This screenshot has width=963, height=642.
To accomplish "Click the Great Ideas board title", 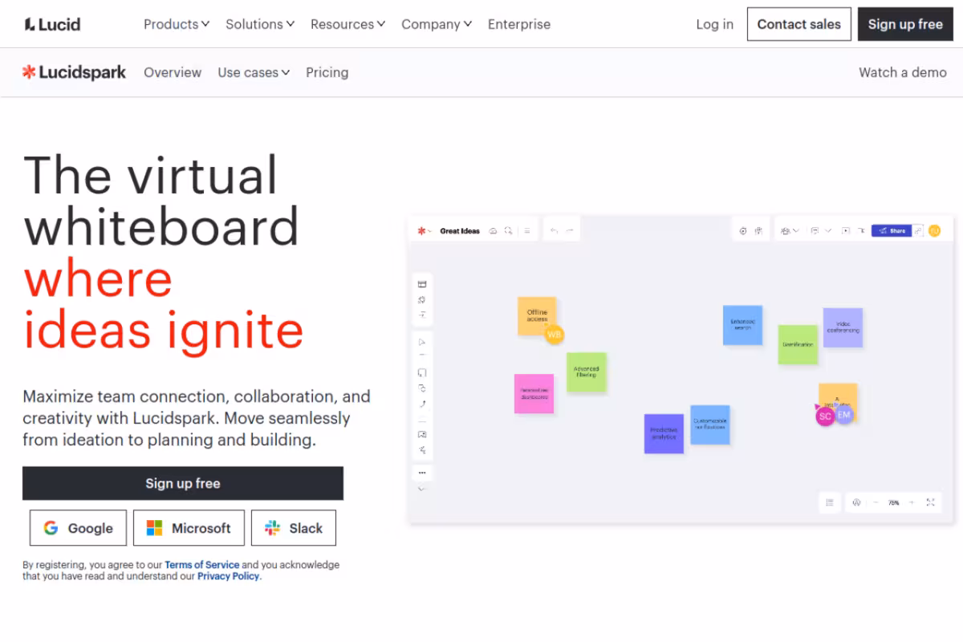I will [460, 231].
